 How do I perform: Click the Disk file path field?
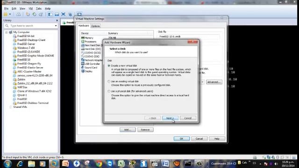[189, 36]
